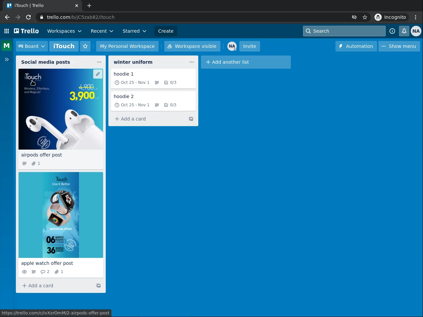The image size is (423, 317).
Task: Click the description icon on hoodie 1
Action: (x=157, y=83)
